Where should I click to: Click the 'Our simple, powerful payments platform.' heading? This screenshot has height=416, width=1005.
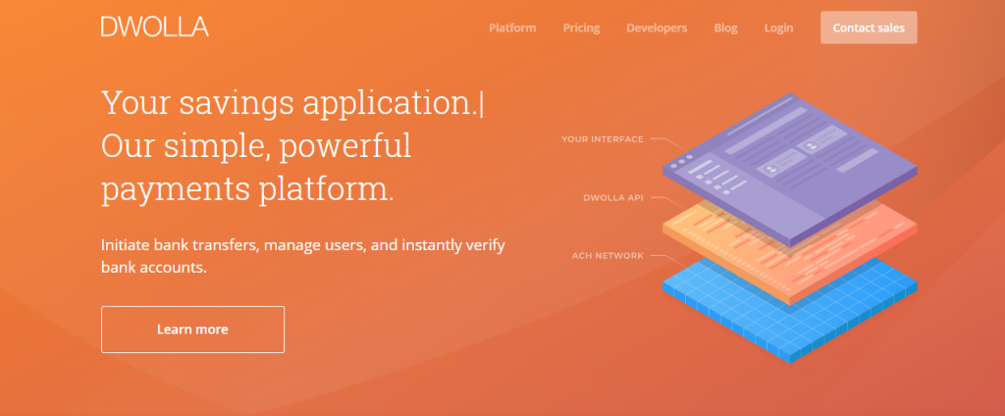click(256, 168)
